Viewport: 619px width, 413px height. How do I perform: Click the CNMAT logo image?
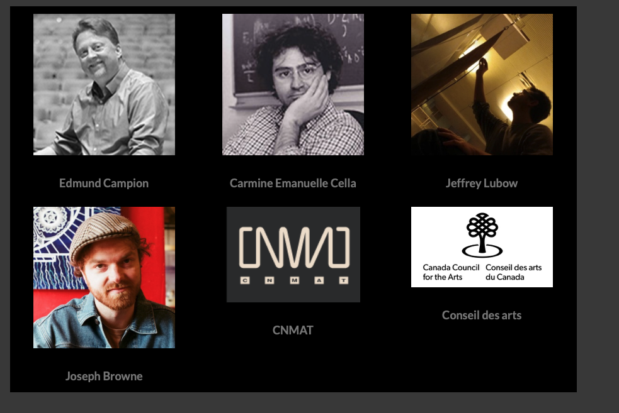293,255
